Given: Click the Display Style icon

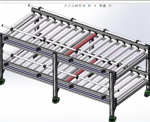Looking at the screenshot, I should coord(90,5).
